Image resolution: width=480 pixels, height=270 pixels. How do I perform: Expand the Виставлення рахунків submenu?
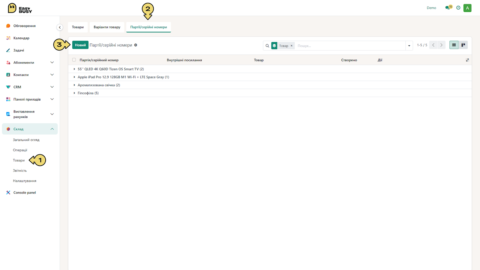pos(52,114)
